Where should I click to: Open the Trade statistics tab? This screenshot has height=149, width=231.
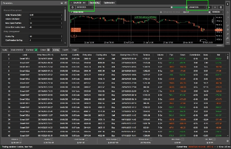pos(17,50)
